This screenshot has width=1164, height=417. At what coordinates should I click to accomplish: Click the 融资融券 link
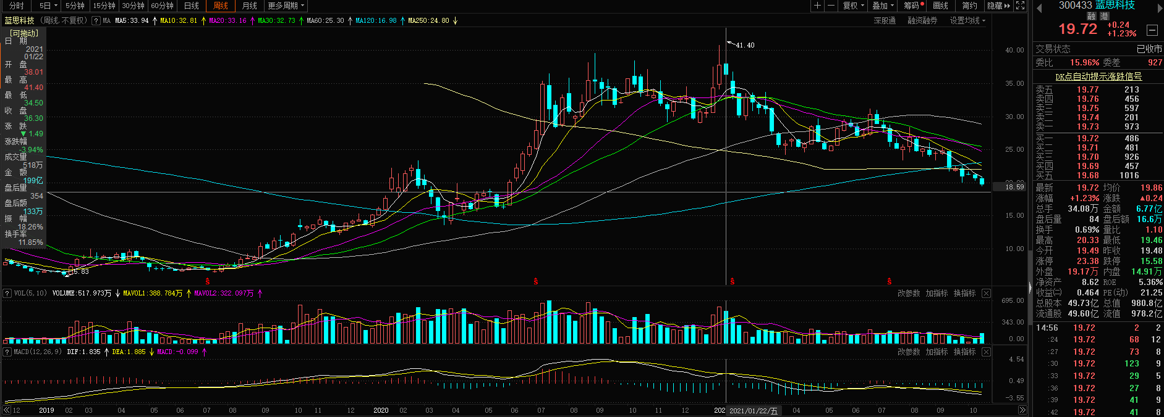pos(922,20)
